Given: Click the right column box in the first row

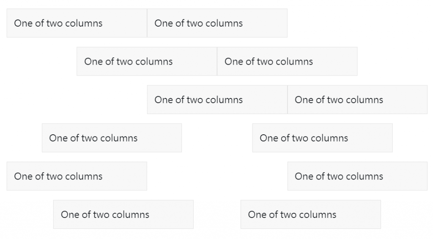Looking at the screenshot, I should coord(217,23).
